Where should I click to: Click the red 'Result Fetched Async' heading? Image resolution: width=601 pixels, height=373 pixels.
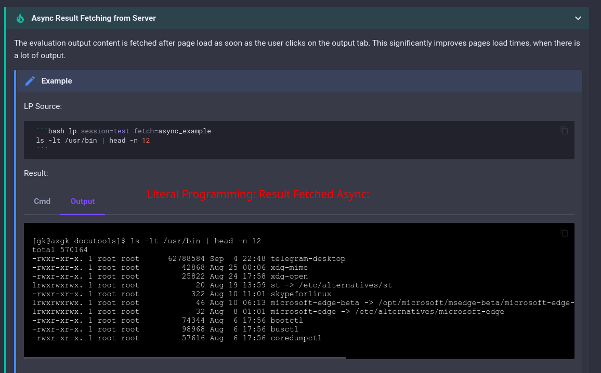point(259,194)
